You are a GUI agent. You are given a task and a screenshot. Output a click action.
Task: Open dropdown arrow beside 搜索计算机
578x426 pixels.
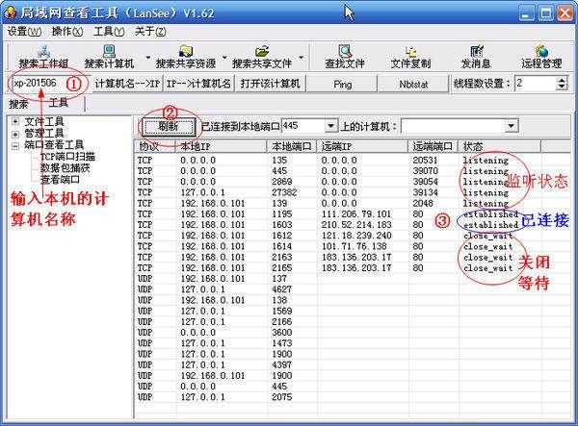pyautogui.click(x=148, y=58)
